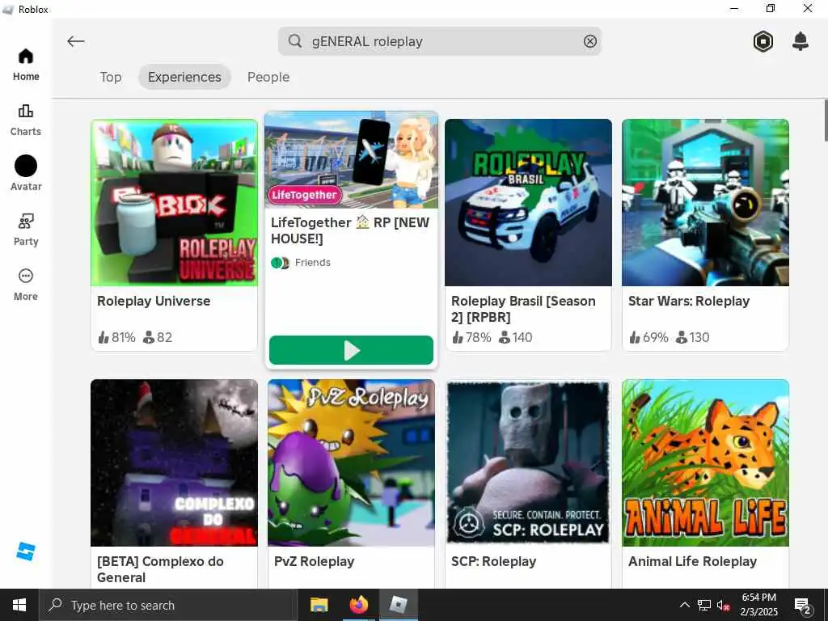Open the Robux balance icon
This screenshot has width=828, height=621.
tap(763, 41)
